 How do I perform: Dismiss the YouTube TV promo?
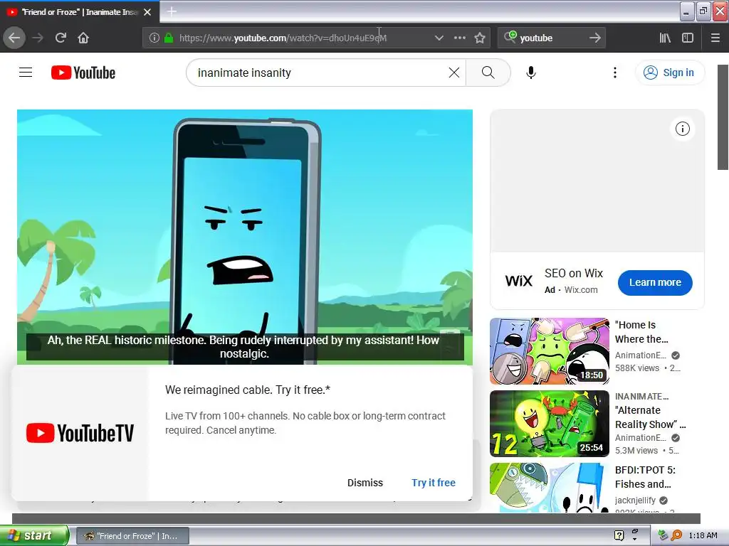[365, 483]
